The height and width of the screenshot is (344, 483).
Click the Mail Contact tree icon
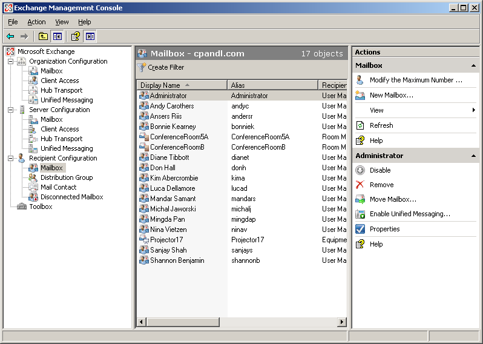pyautogui.click(x=33, y=187)
